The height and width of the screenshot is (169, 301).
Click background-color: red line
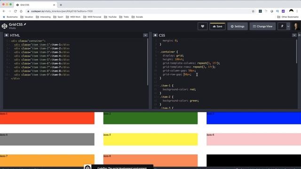(179, 89)
